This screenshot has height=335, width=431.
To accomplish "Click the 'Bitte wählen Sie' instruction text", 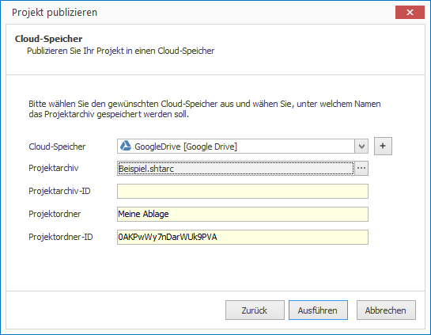I will point(205,109).
